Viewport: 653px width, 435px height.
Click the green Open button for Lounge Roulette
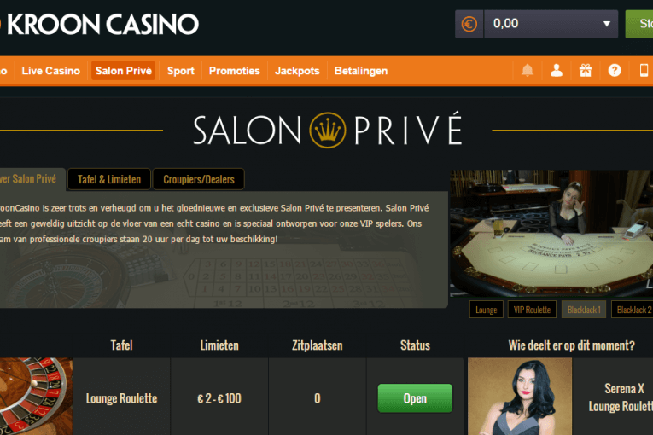415,398
